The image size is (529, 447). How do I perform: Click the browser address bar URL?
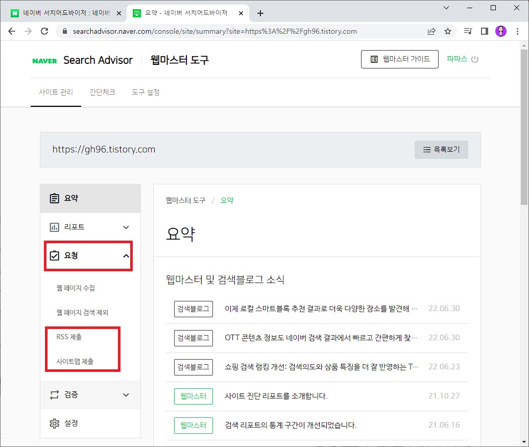click(x=215, y=31)
